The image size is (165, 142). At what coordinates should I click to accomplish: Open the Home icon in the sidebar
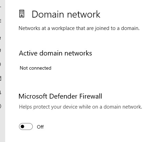[x=0, y=38]
